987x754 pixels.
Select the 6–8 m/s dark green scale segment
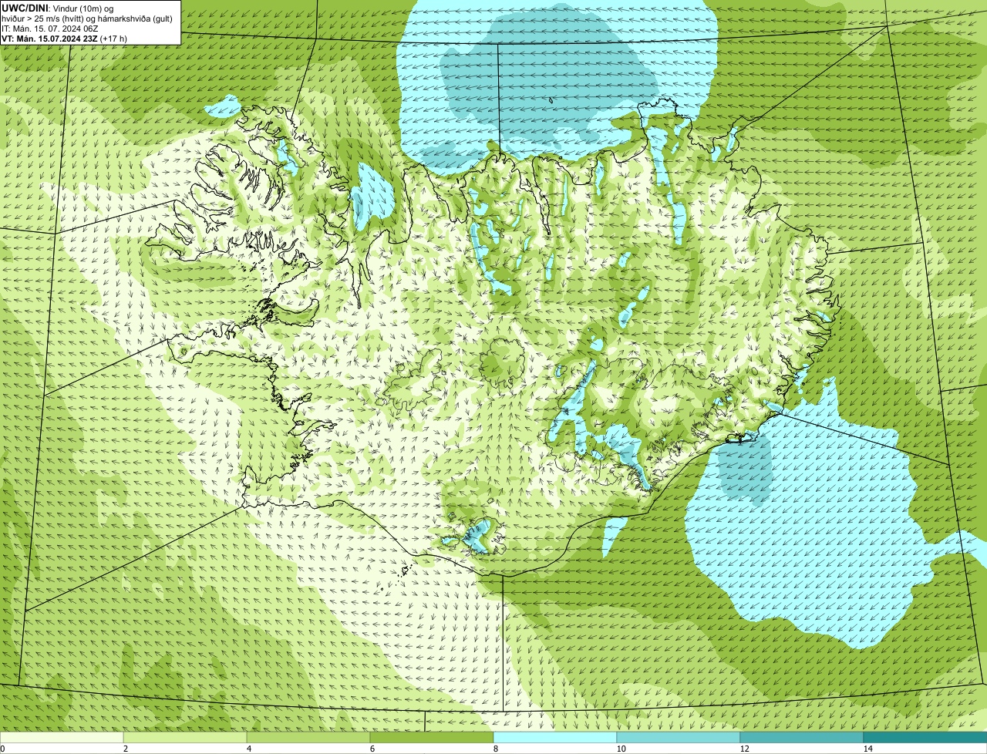[x=432, y=737]
